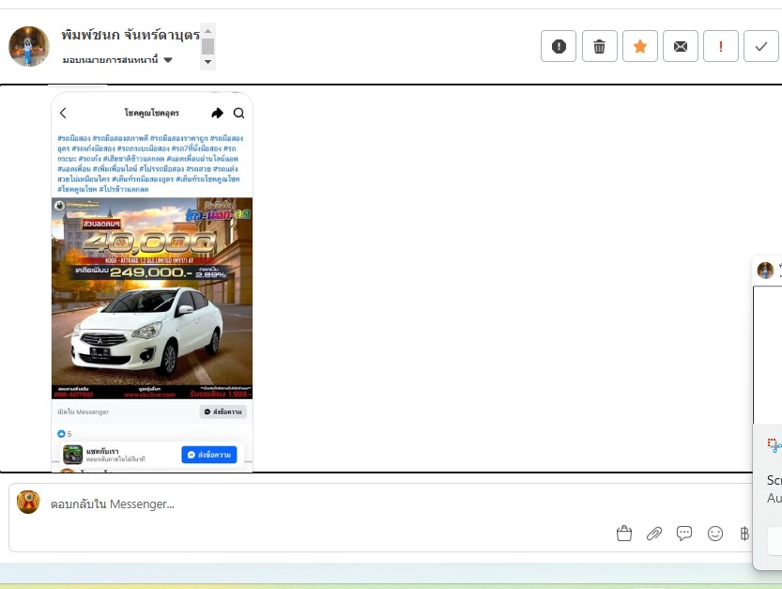Viewport: 782px width, 589px height.
Task: Click baht payment request icon
Action: 744,534
